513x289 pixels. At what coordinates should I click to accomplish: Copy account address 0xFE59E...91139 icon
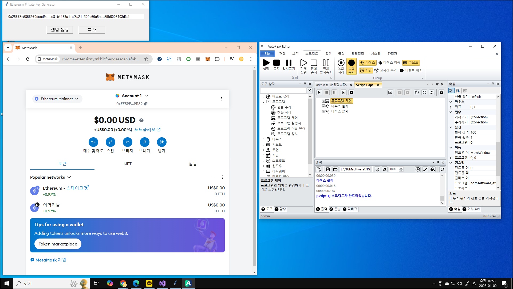[x=146, y=104]
